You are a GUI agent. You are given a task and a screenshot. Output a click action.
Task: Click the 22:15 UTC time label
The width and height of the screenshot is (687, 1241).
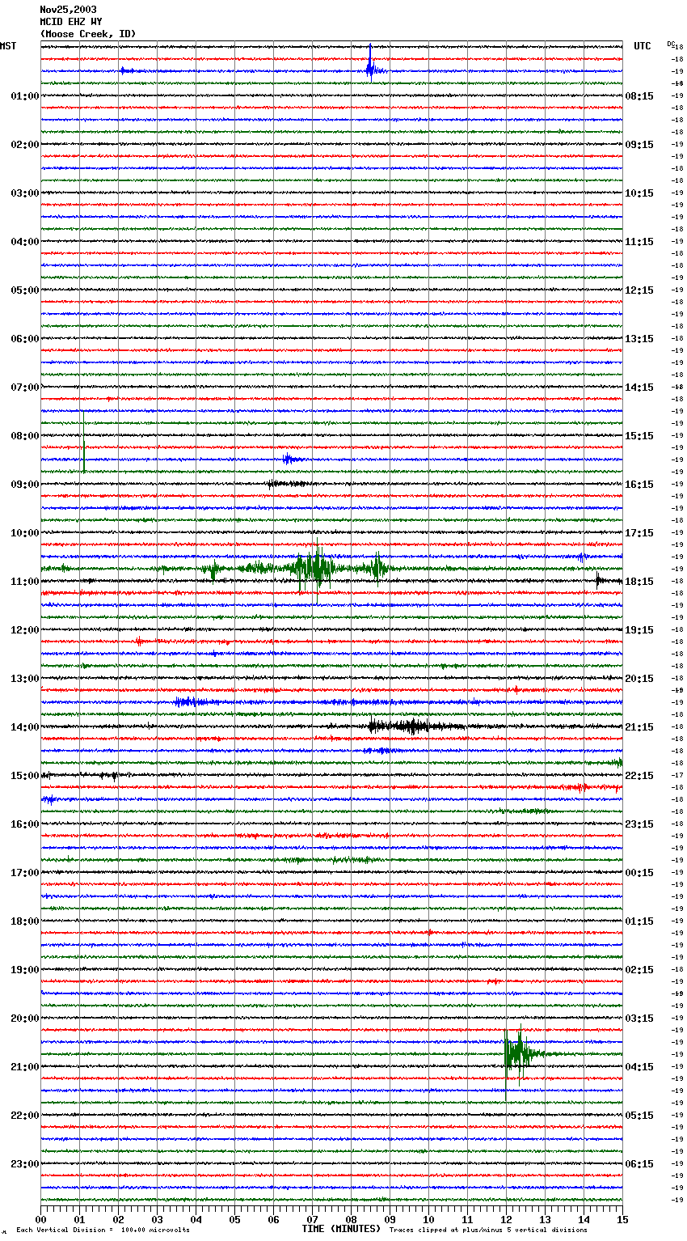coord(639,776)
